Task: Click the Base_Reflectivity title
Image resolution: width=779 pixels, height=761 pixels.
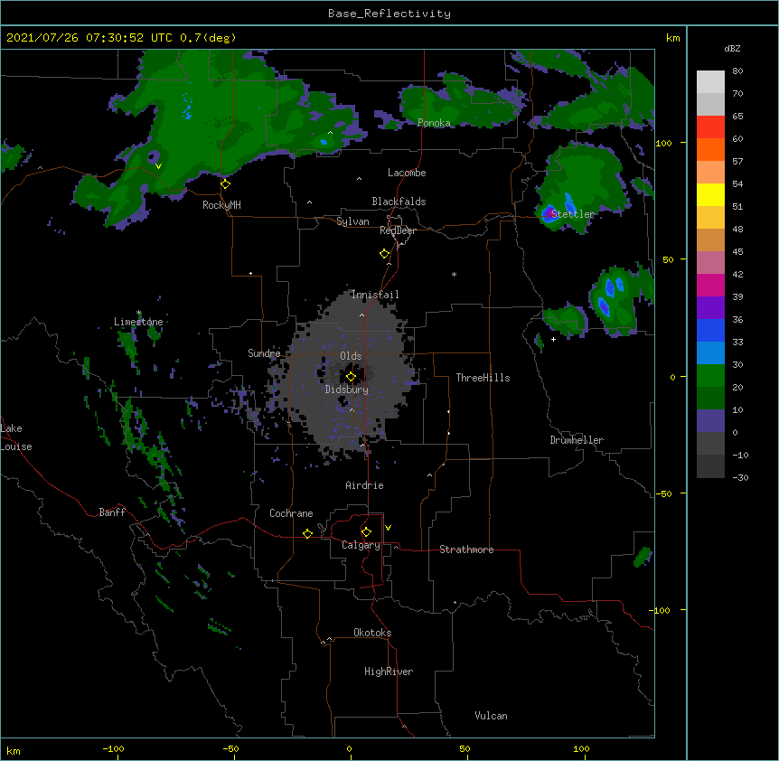Action: pyautogui.click(x=389, y=14)
